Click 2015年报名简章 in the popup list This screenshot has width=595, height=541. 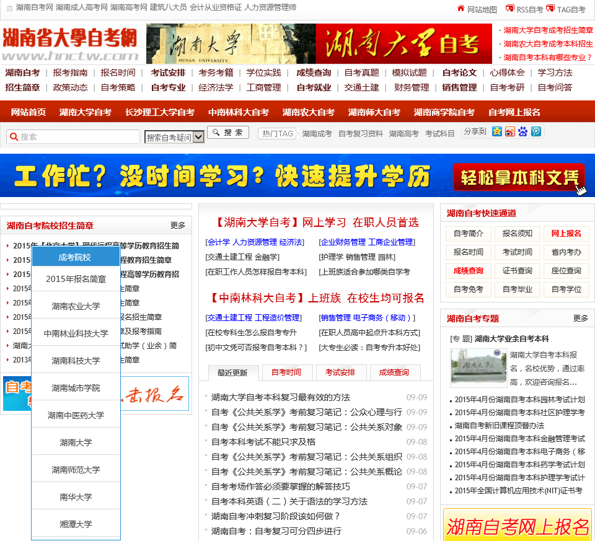76,279
